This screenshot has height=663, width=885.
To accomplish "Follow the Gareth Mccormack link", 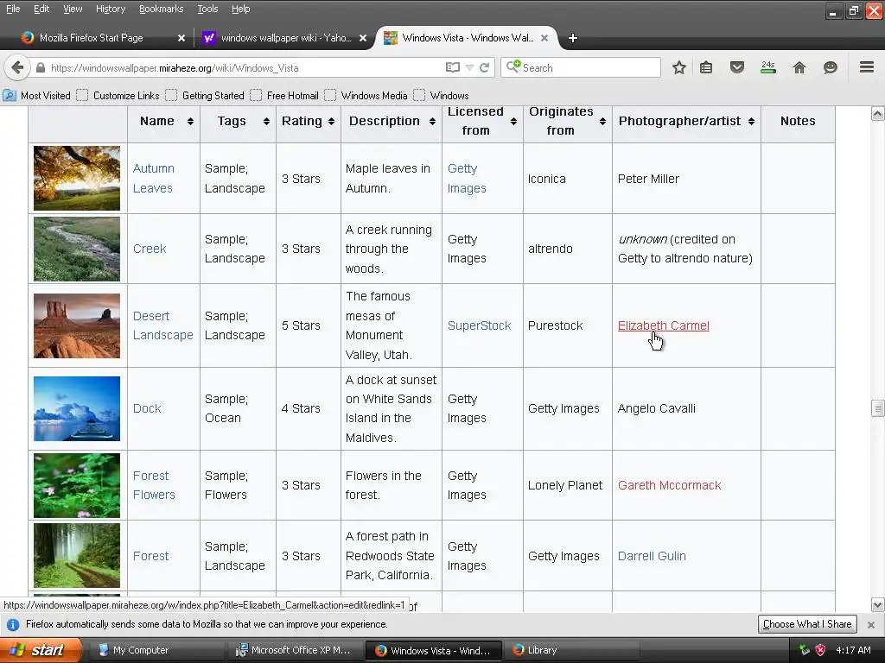I will click(x=670, y=485).
